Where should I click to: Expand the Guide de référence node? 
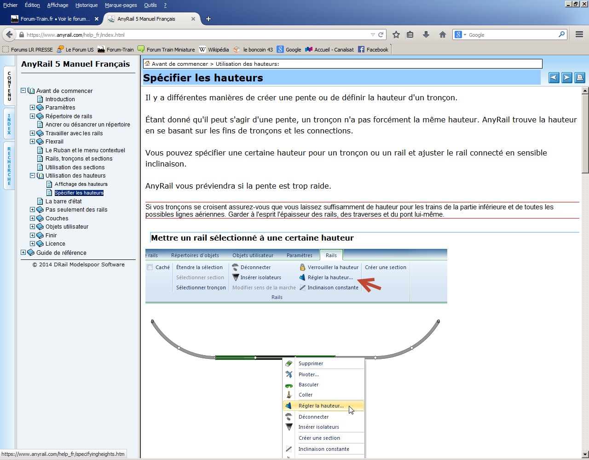(23, 253)
